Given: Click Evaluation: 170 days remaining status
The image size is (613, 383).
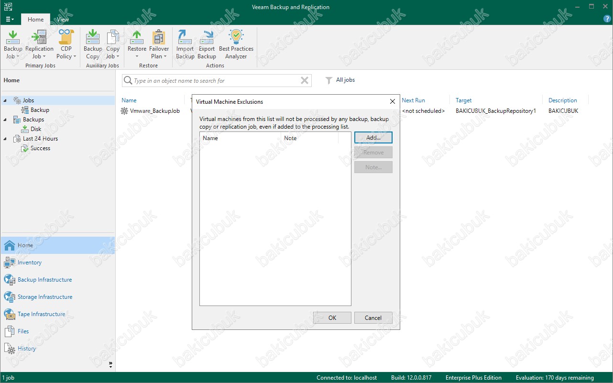Looking at the screenshot, I should point(555,378).
